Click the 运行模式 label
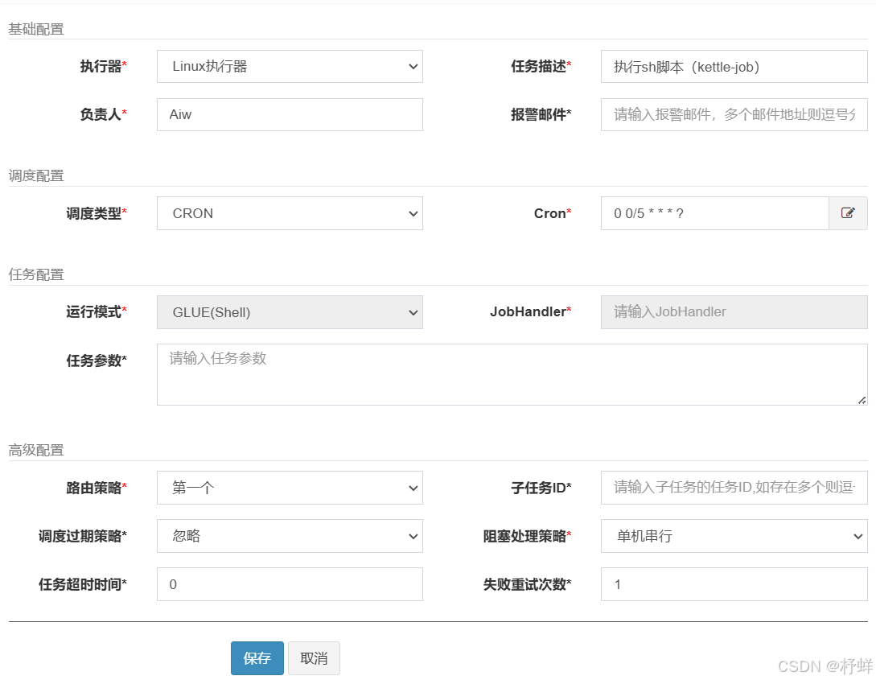This screenshot has width=876, height=680. click(97, 311)
